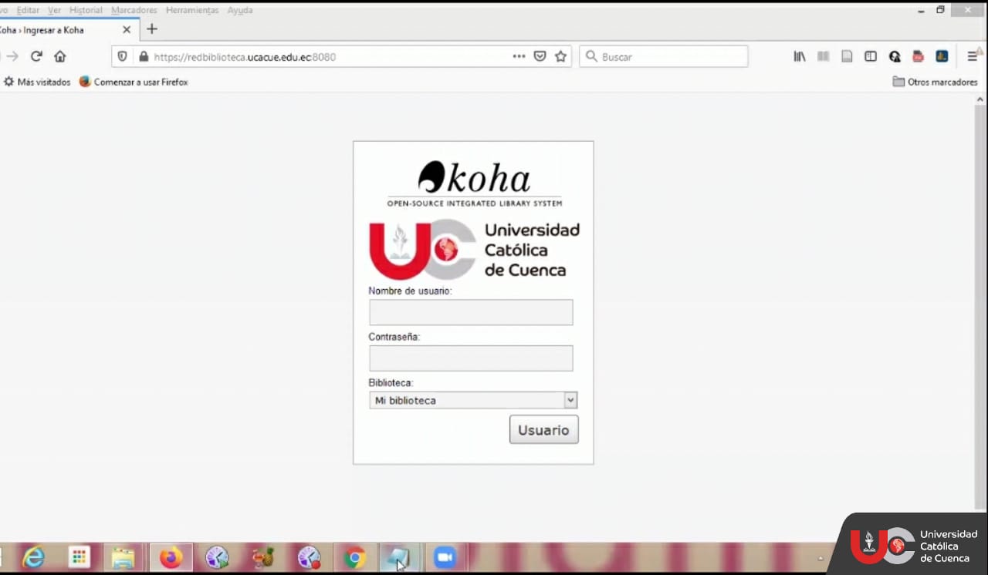
Task: Close the Ingresar a Koha tab
Action: [x=127, y=29]
